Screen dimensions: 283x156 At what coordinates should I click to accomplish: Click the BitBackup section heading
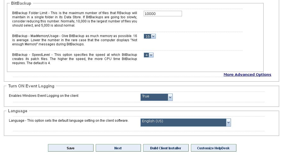[x=21, y=3]
